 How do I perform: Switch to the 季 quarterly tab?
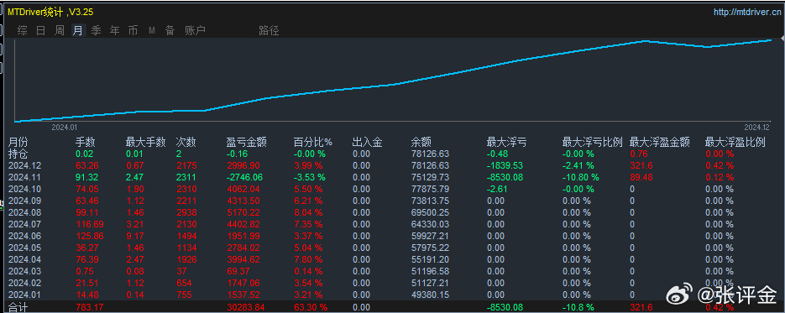tap(96, 30)
